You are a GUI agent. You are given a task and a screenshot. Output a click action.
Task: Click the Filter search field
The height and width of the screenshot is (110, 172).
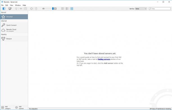click(160, 9)
